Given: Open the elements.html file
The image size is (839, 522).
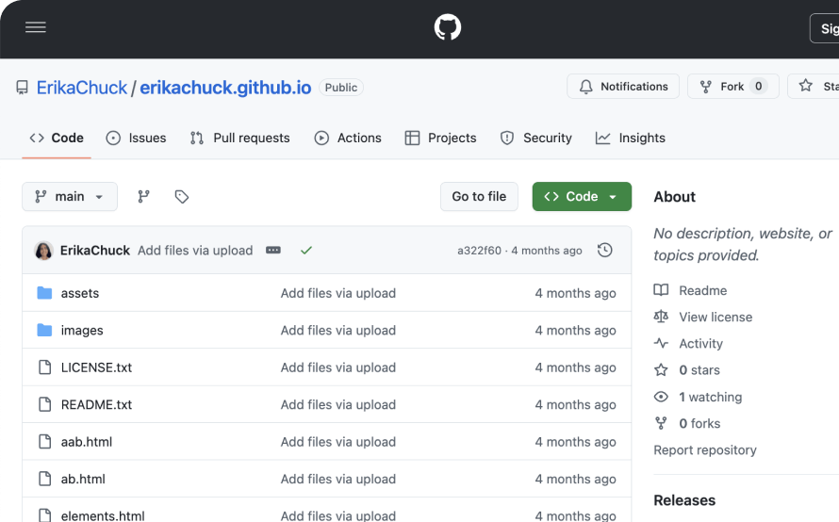Looking at the screenshot, I should pyautogui.click(x=103, y=515).
